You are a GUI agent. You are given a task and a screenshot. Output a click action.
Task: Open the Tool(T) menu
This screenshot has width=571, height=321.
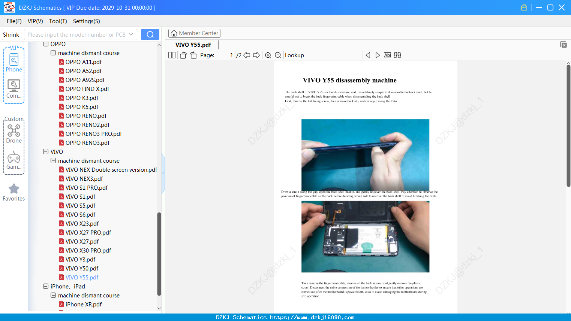coord(58,21)
